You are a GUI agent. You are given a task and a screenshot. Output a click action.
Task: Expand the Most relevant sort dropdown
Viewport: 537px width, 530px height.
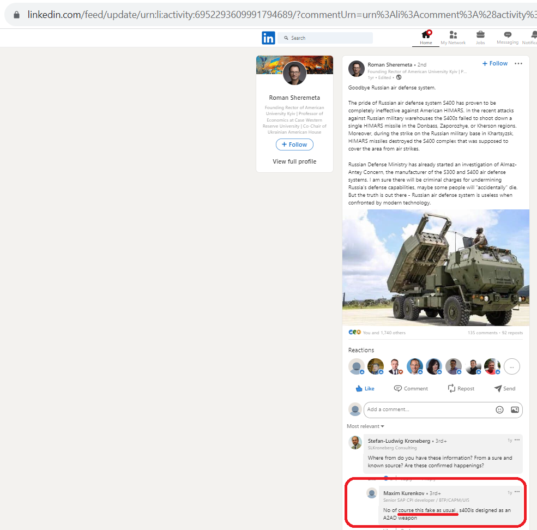(365, 426)
